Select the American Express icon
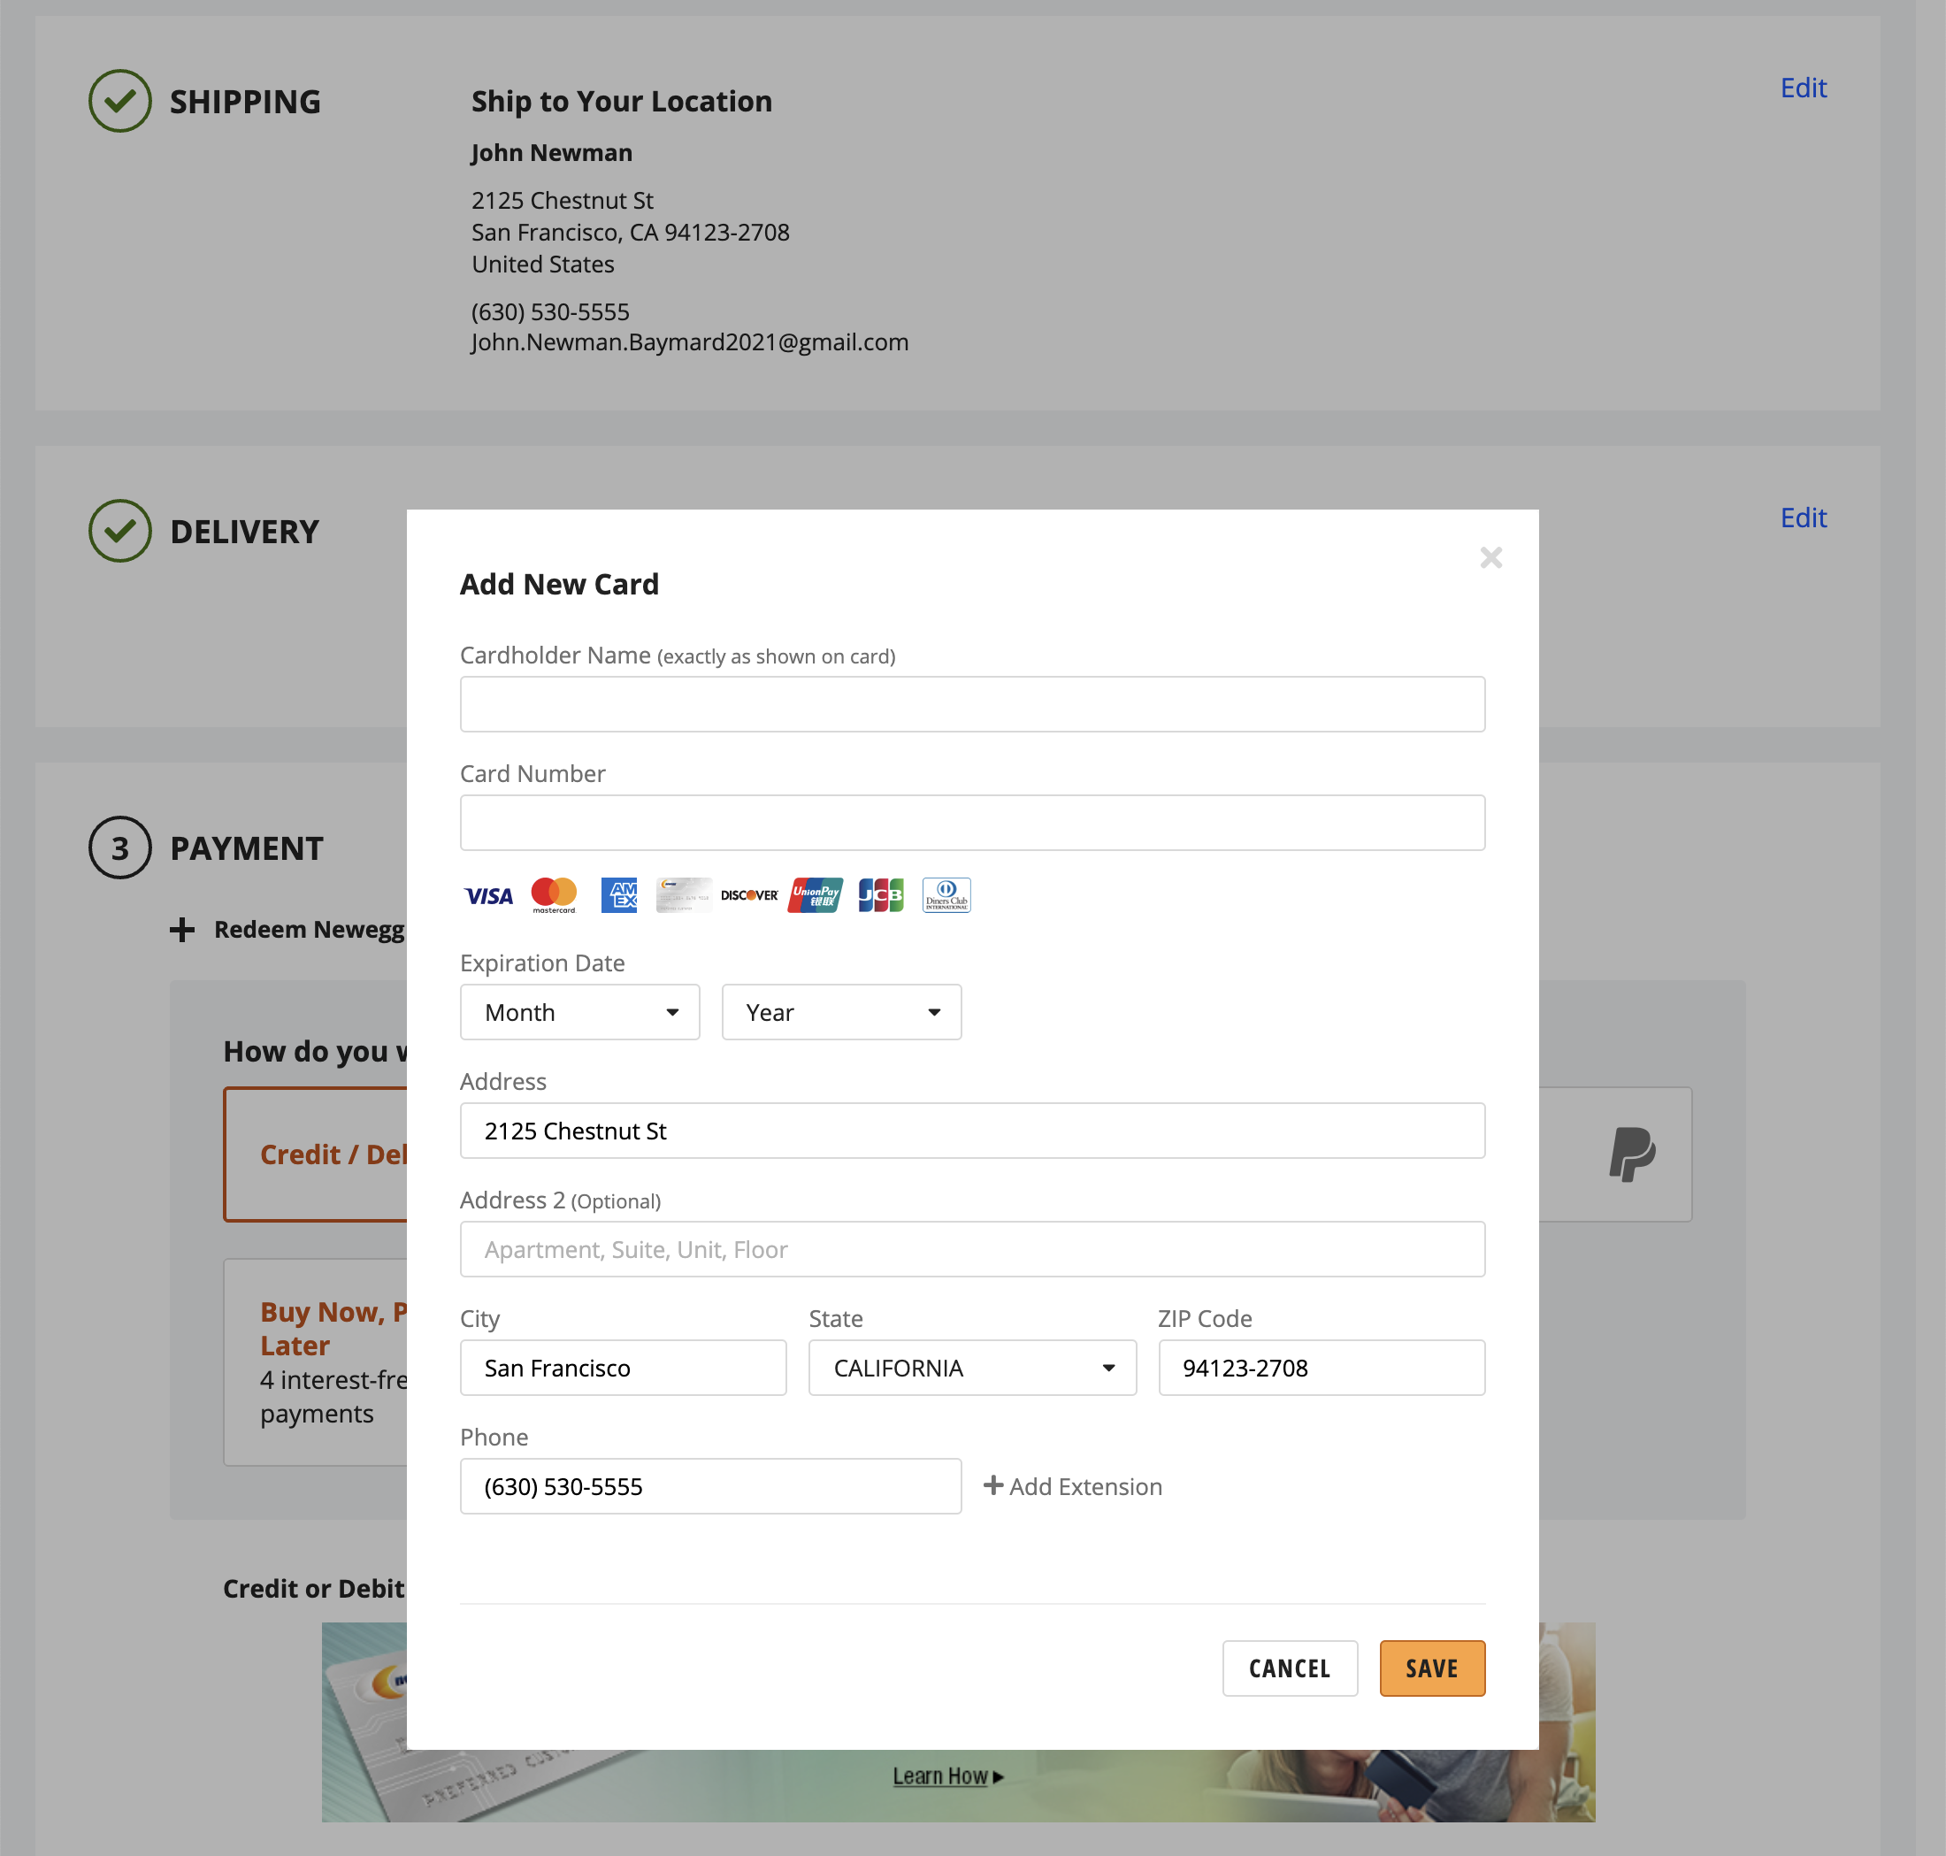The height and width of the screenshot is (1856, 1946). click(x=618, y=895)
